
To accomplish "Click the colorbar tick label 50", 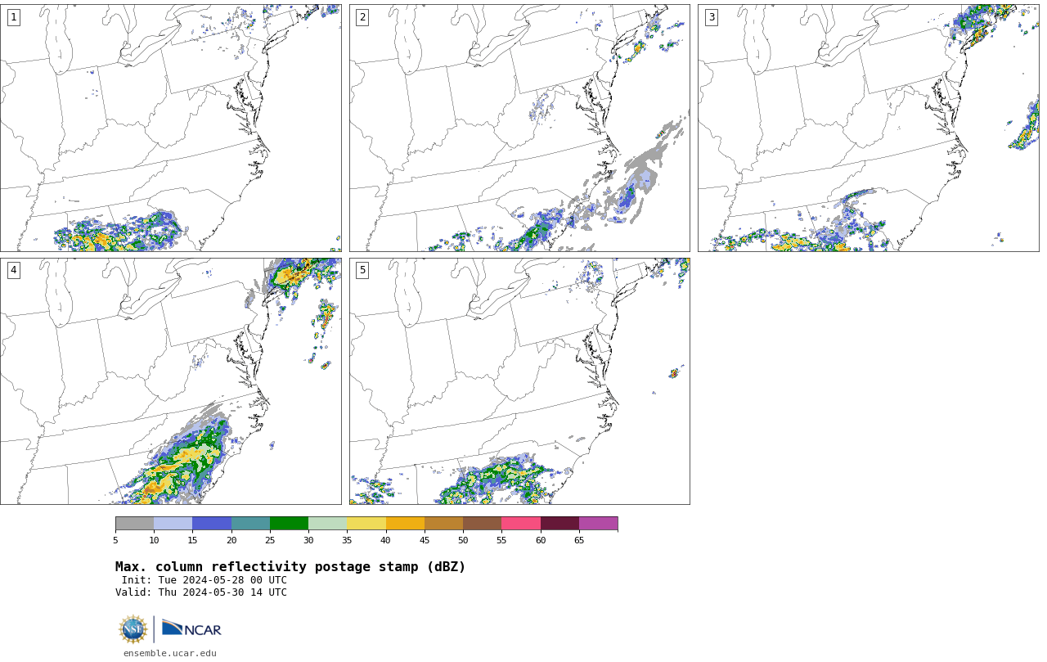I will [463, 540].
